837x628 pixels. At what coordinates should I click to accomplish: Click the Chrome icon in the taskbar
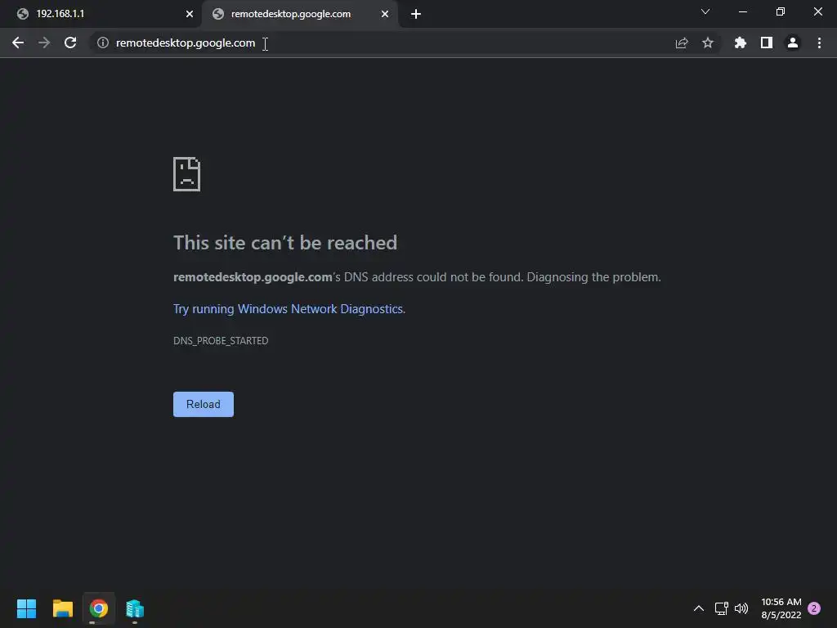(x=99, y=608)
